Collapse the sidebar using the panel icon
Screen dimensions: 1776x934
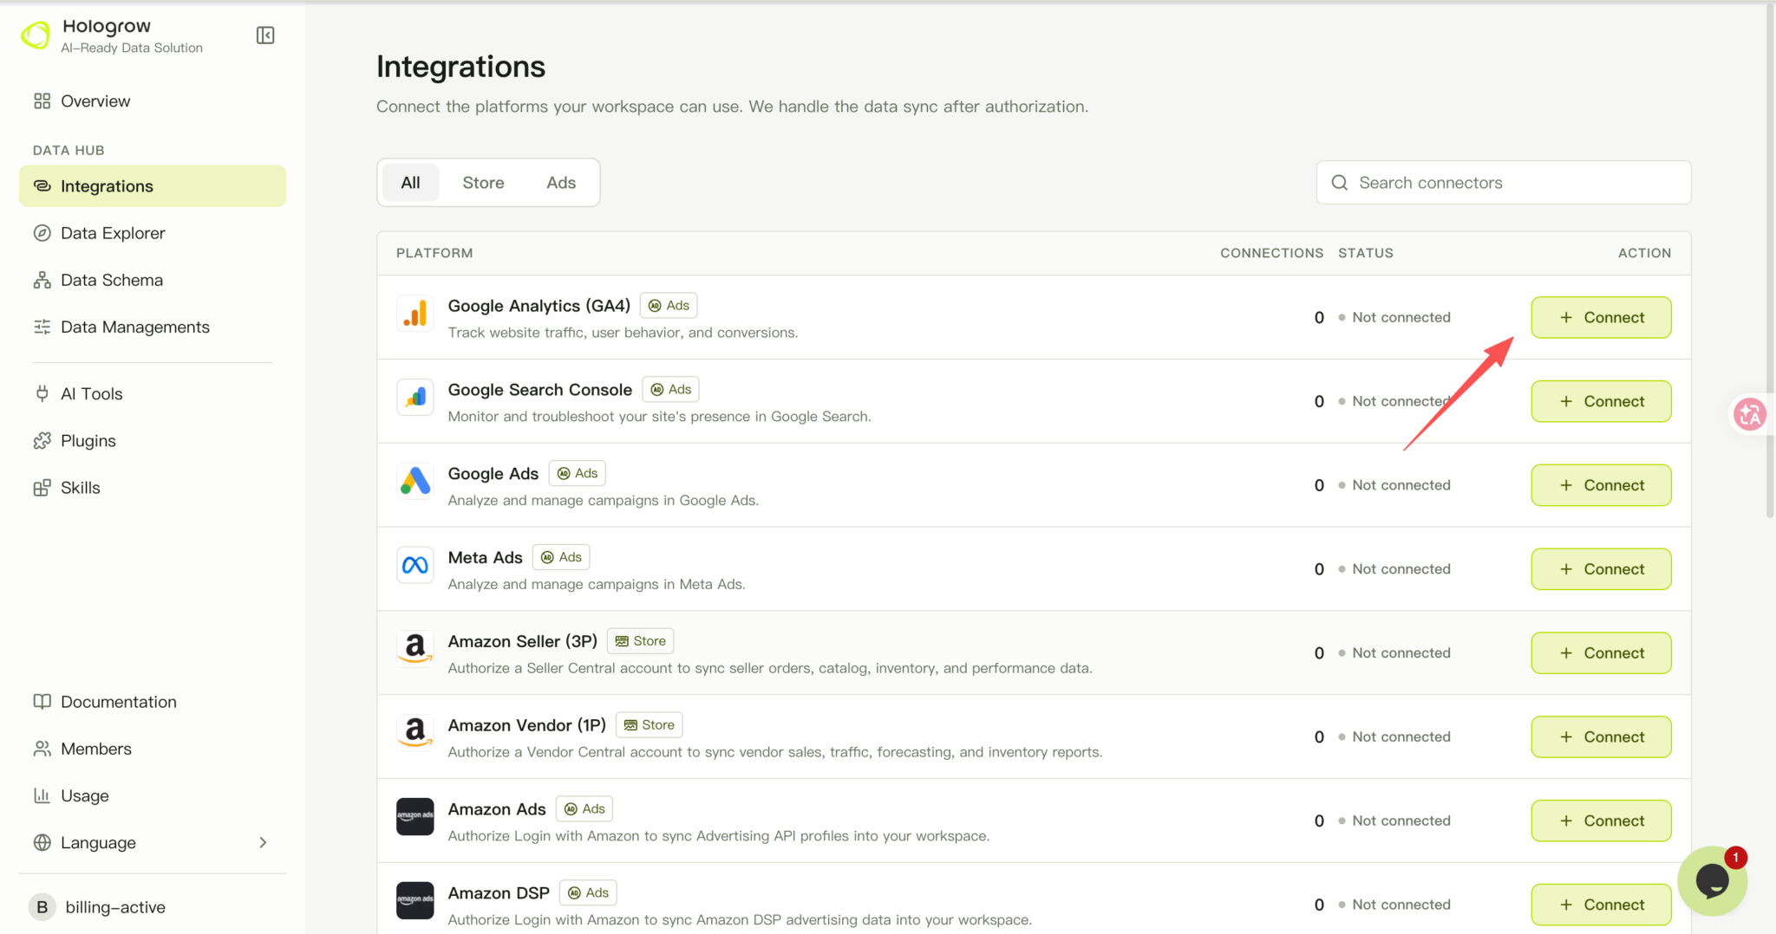pos(265,36)
